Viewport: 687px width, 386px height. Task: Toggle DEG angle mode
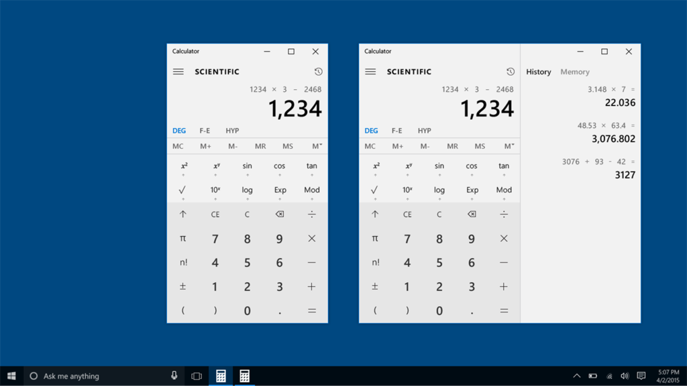(x=179, y=130)
